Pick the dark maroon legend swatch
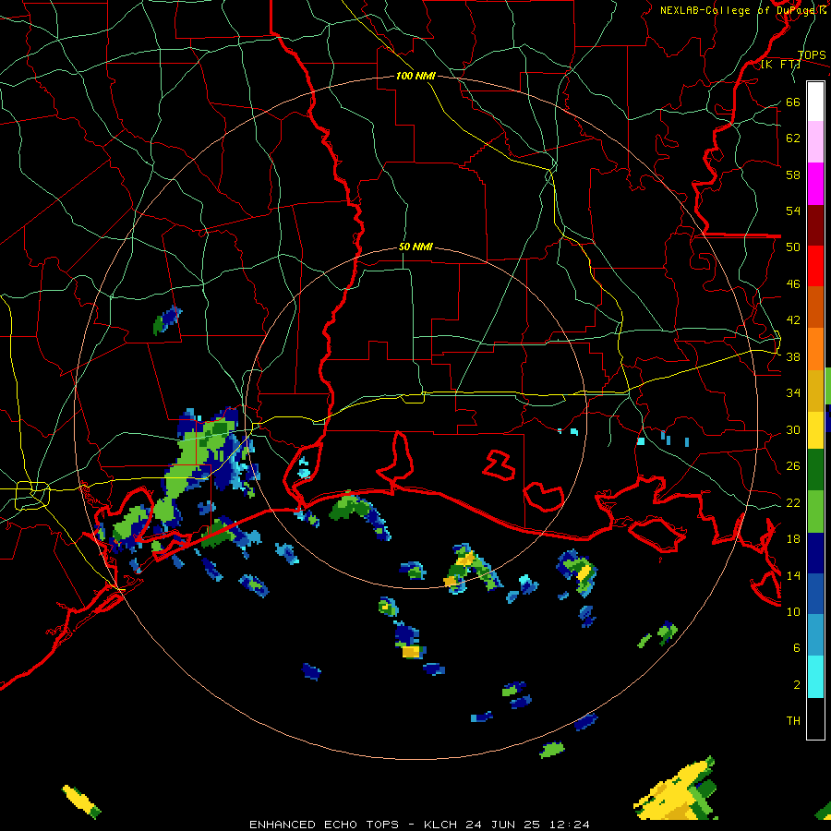This screenshot has width=831, height=831. pos(815,225)
